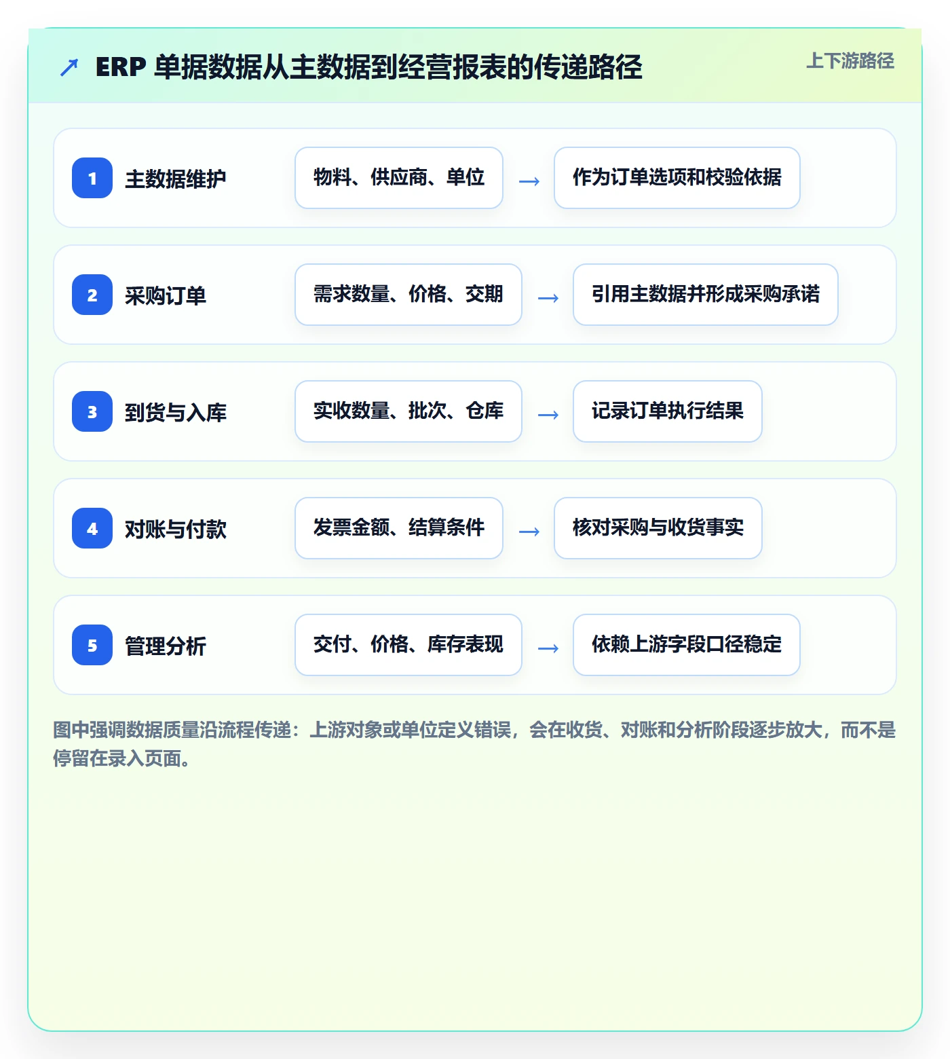Select the step 3 number badge

(92, 411)
